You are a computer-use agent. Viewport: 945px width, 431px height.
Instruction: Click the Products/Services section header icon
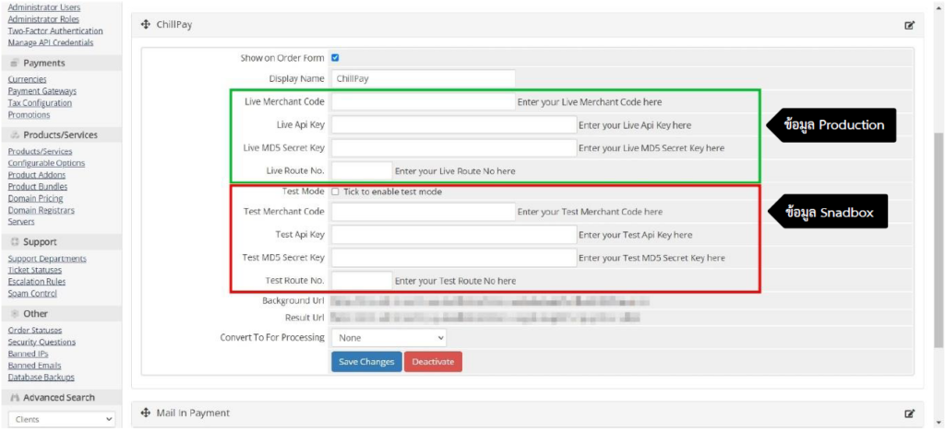click(15, 134)
